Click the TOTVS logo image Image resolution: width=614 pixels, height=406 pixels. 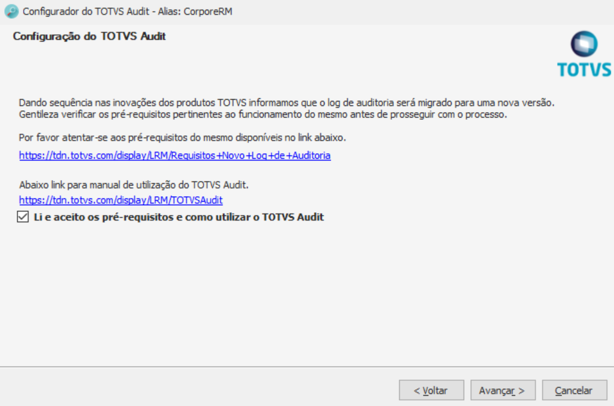point(584,54)
